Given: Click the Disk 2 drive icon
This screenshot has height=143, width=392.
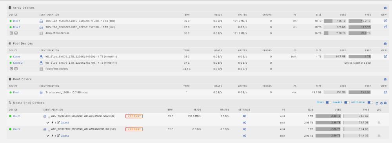Looking at the screenshot, I should pos(41,27).
